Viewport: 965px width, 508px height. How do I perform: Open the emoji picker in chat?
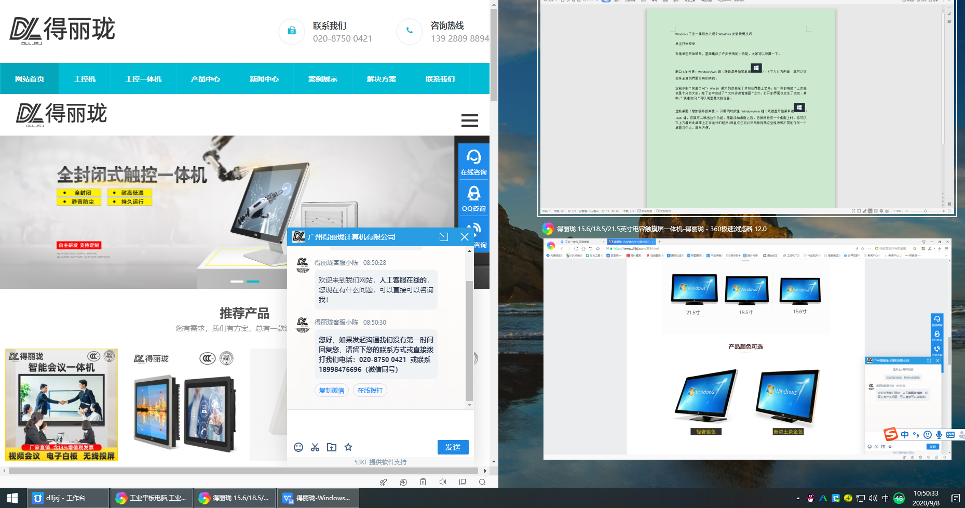pos(298,447)
